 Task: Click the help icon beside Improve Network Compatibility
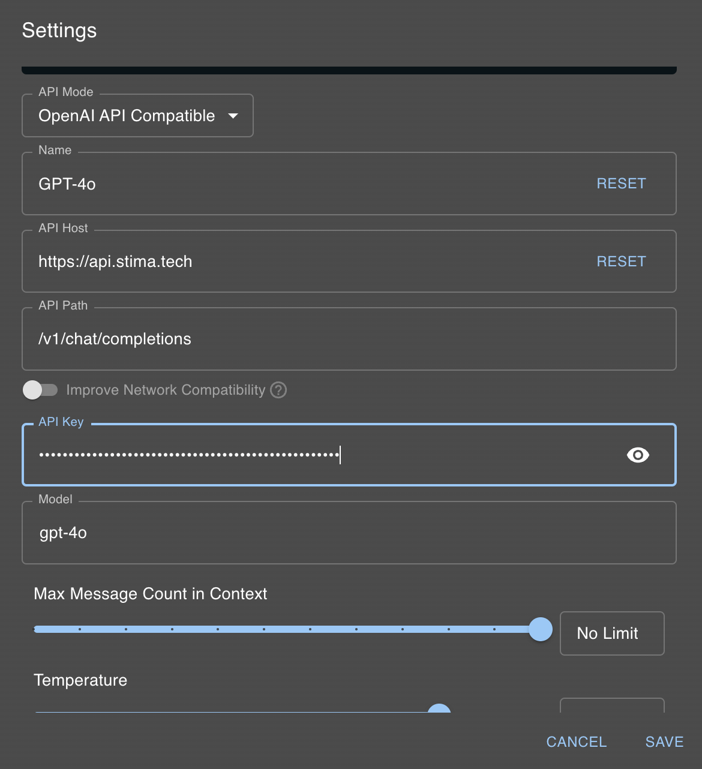[278, 390]
